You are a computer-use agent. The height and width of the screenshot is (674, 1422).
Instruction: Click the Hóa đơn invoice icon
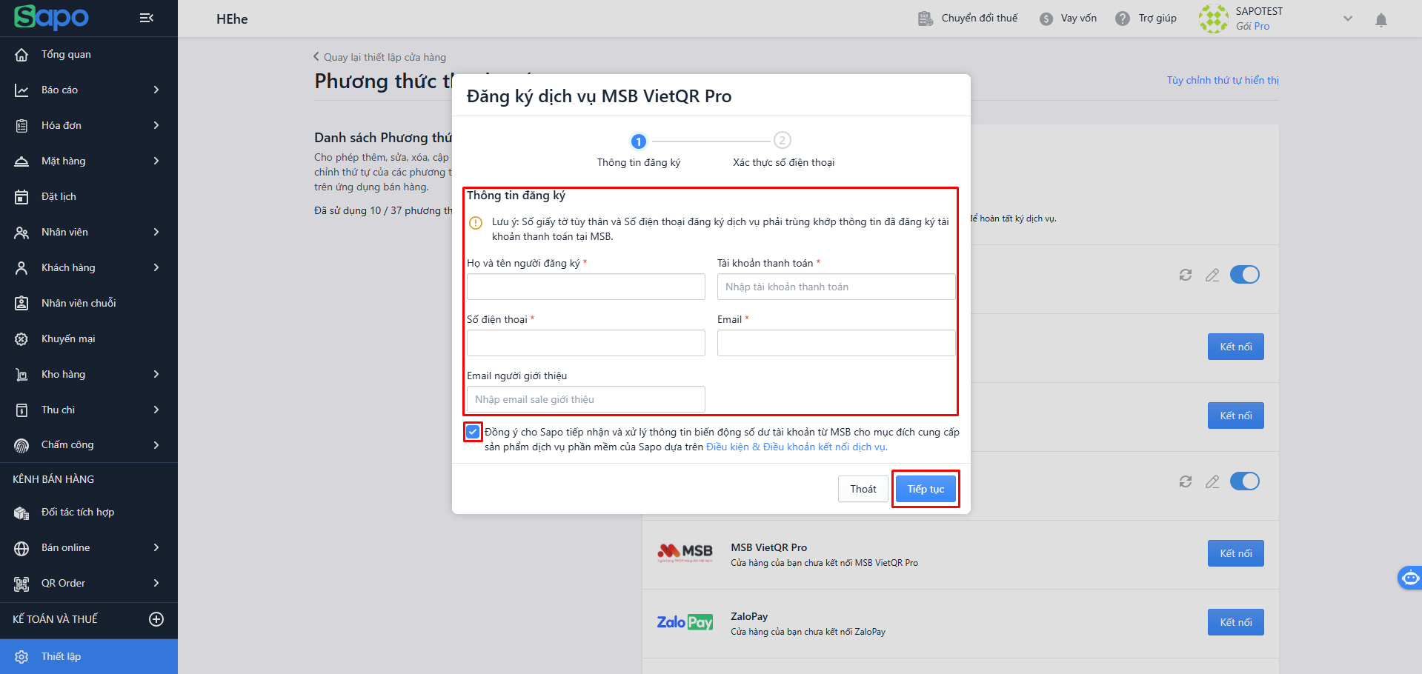coord(21,125)
